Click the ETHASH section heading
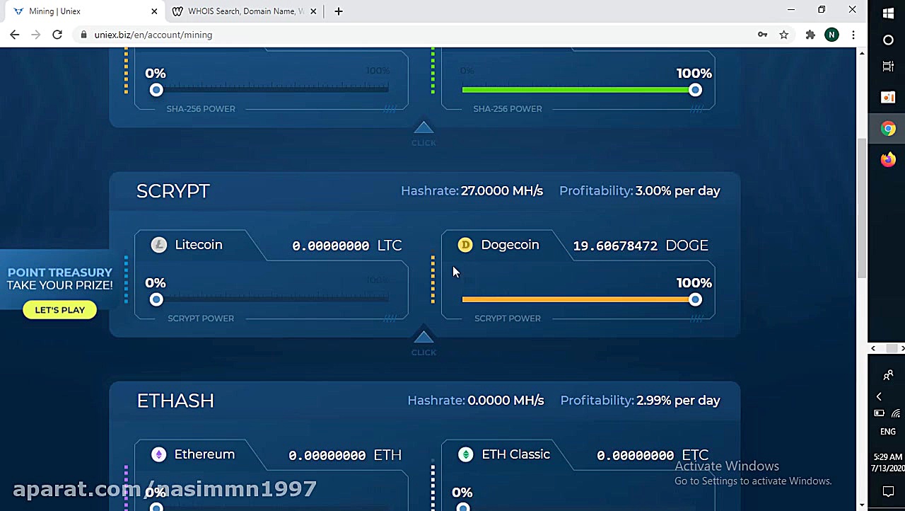 pos(175,401)
